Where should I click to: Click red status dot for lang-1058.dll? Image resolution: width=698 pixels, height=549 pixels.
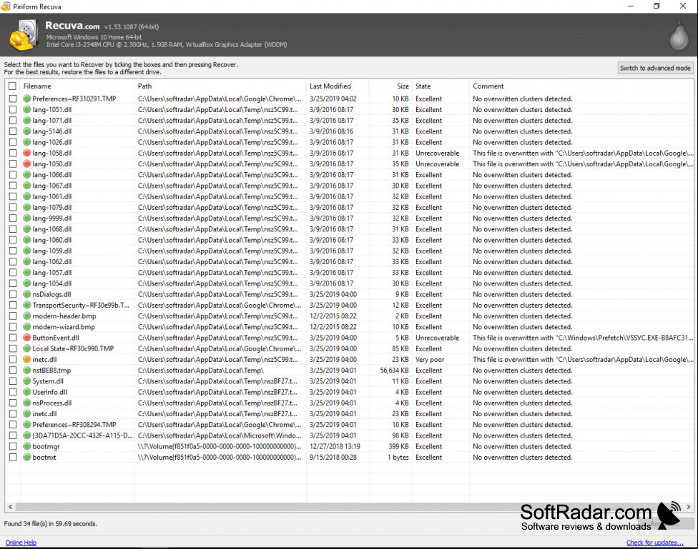26,153
